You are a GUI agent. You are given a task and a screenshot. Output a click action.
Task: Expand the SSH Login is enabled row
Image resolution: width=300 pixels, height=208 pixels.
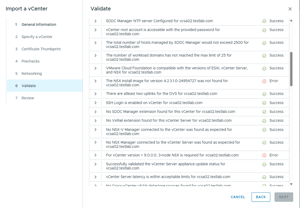point(95,103)
